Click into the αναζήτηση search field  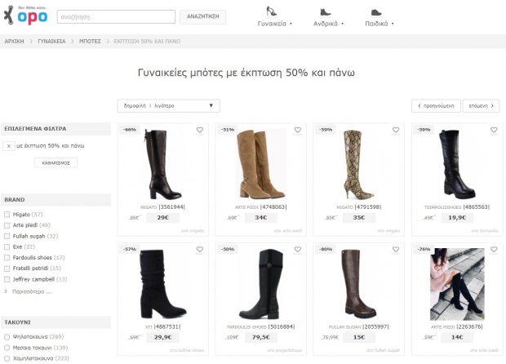pyautogui.click(x=116, y=17)
